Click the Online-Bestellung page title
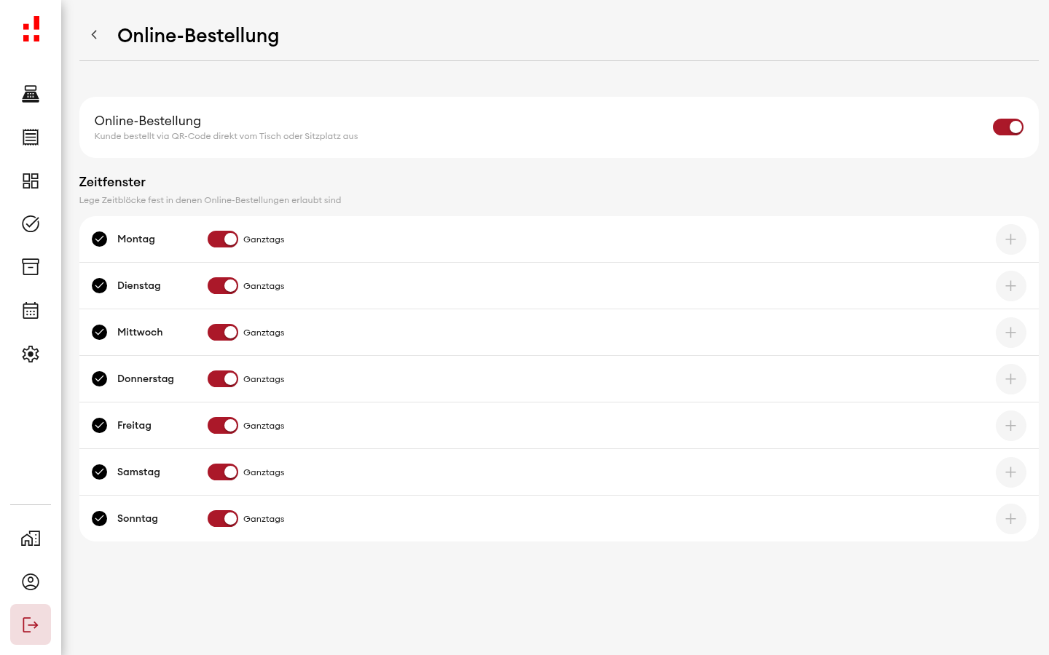 tap(198, 36)
